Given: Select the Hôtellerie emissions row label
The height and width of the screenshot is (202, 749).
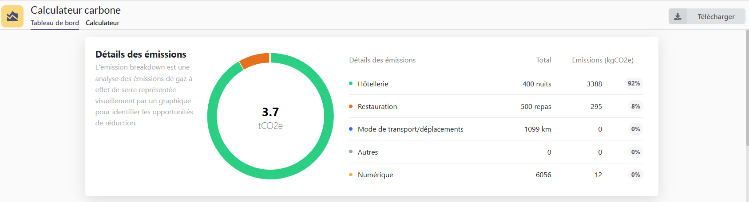Looking at the screenshot, I should click(x=373, y=84).
